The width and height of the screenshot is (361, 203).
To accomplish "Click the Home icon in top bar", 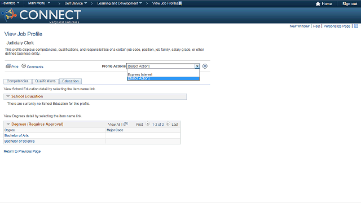I will point(318,4).
